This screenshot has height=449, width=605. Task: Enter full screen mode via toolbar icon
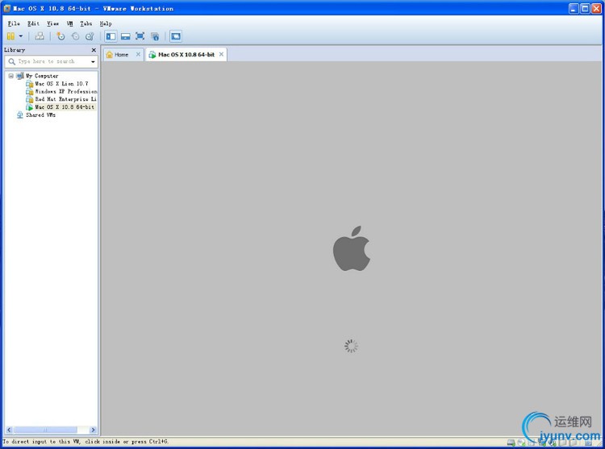[140, 36]
